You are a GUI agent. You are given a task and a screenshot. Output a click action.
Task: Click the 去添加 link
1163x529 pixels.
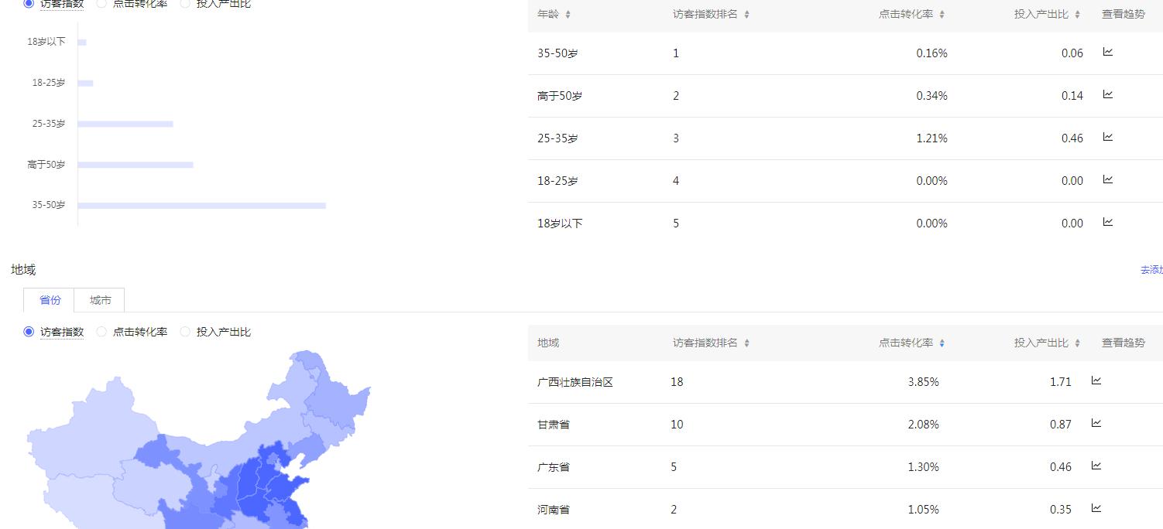pos(1150,269)
